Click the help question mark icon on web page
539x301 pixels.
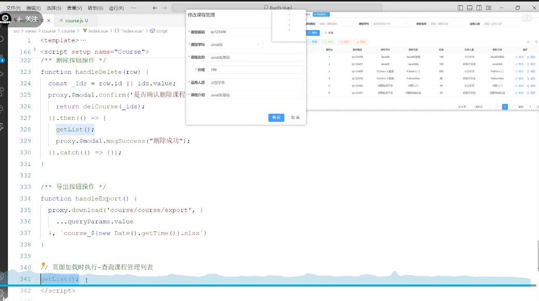pyautogui.click(x=527, y=17)
